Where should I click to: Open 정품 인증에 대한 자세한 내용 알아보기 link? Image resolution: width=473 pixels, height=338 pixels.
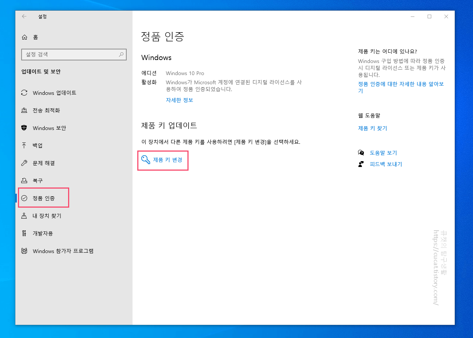(x=401, y=88)
